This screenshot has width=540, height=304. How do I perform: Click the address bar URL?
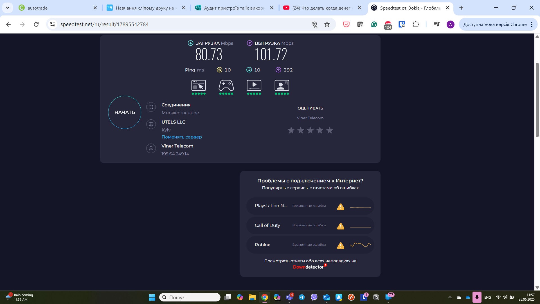point(104,24)
